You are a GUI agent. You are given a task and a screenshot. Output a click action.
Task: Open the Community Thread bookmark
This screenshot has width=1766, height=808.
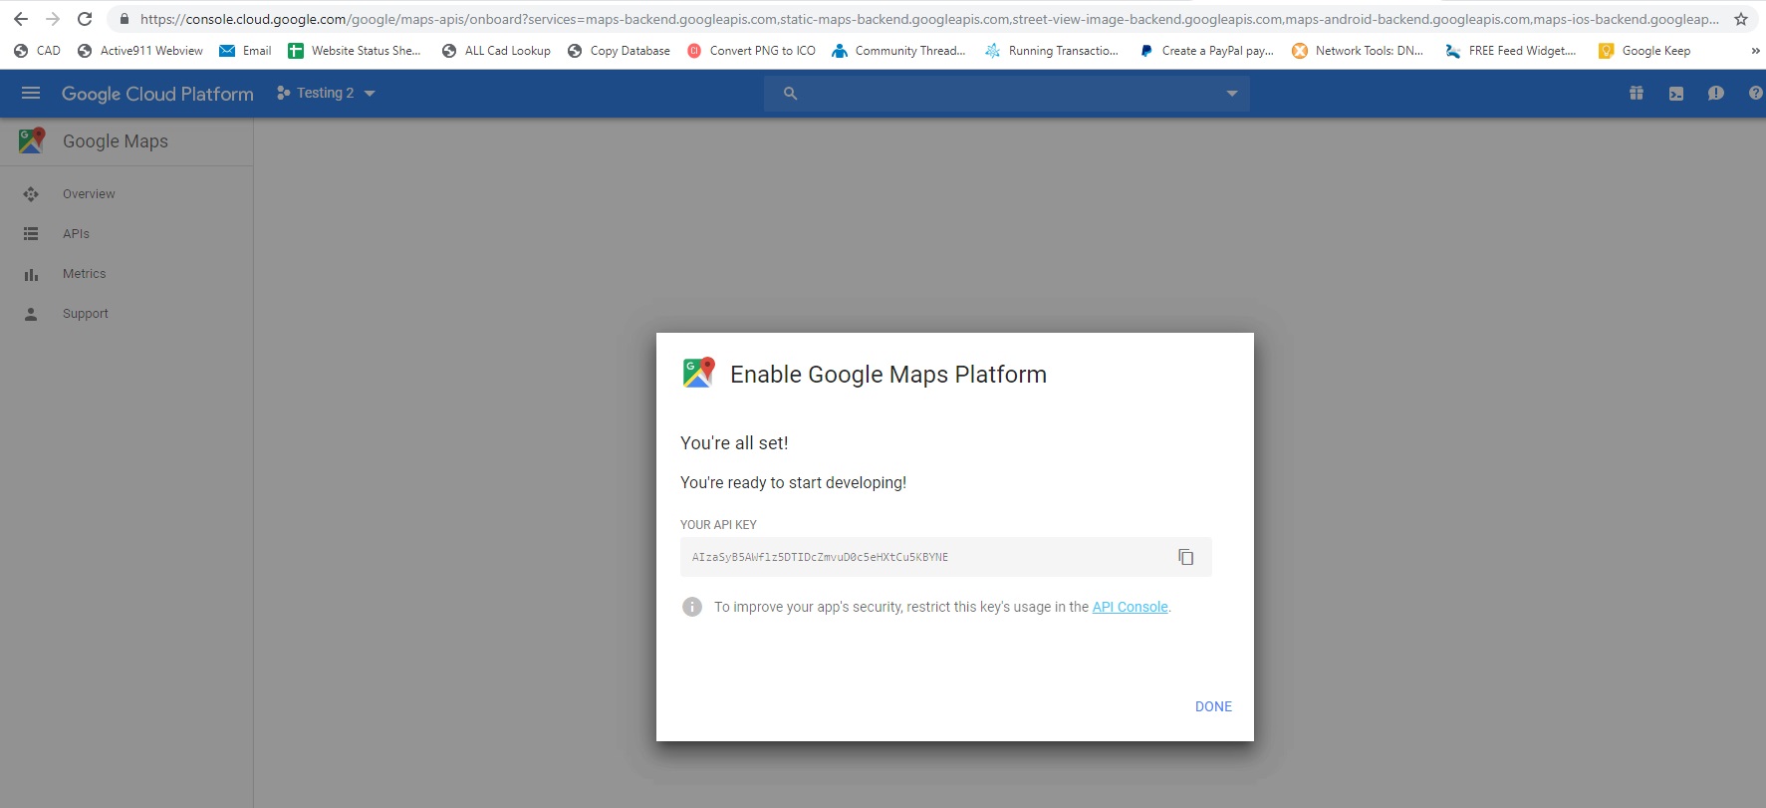click(898, 51)
